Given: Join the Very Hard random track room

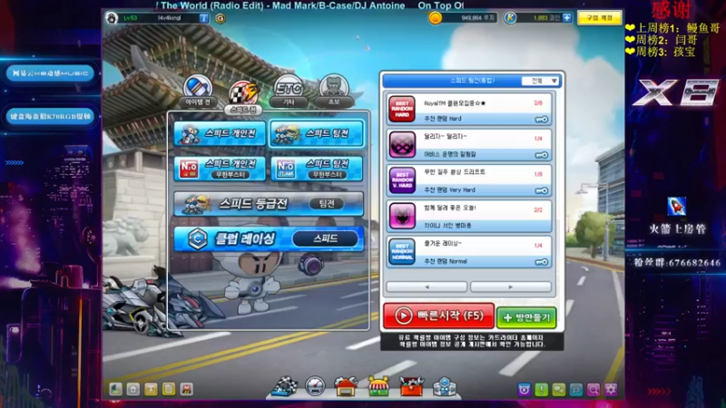Looking at the screenshot, I should (469, 180).
